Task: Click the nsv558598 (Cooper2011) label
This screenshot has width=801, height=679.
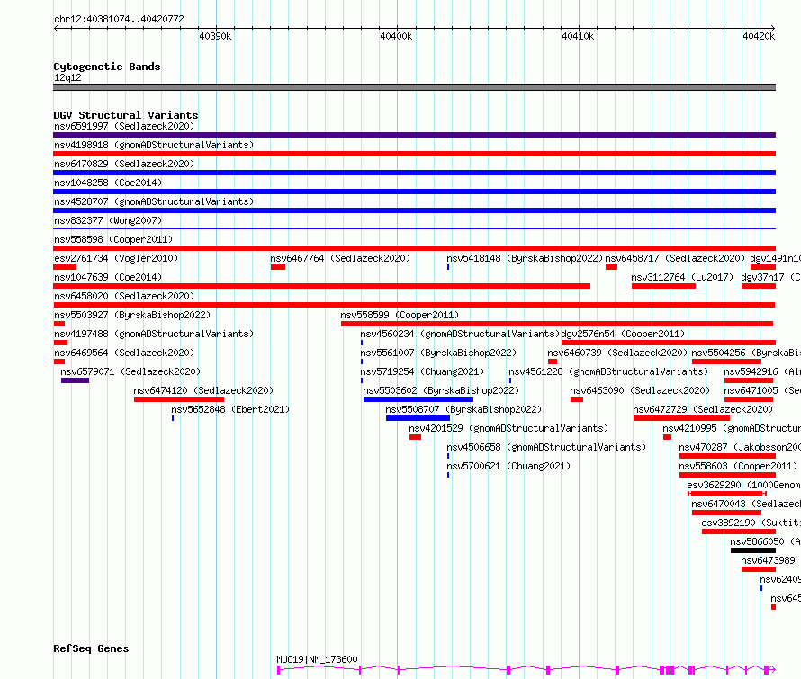Action: [x=113, y=239]
